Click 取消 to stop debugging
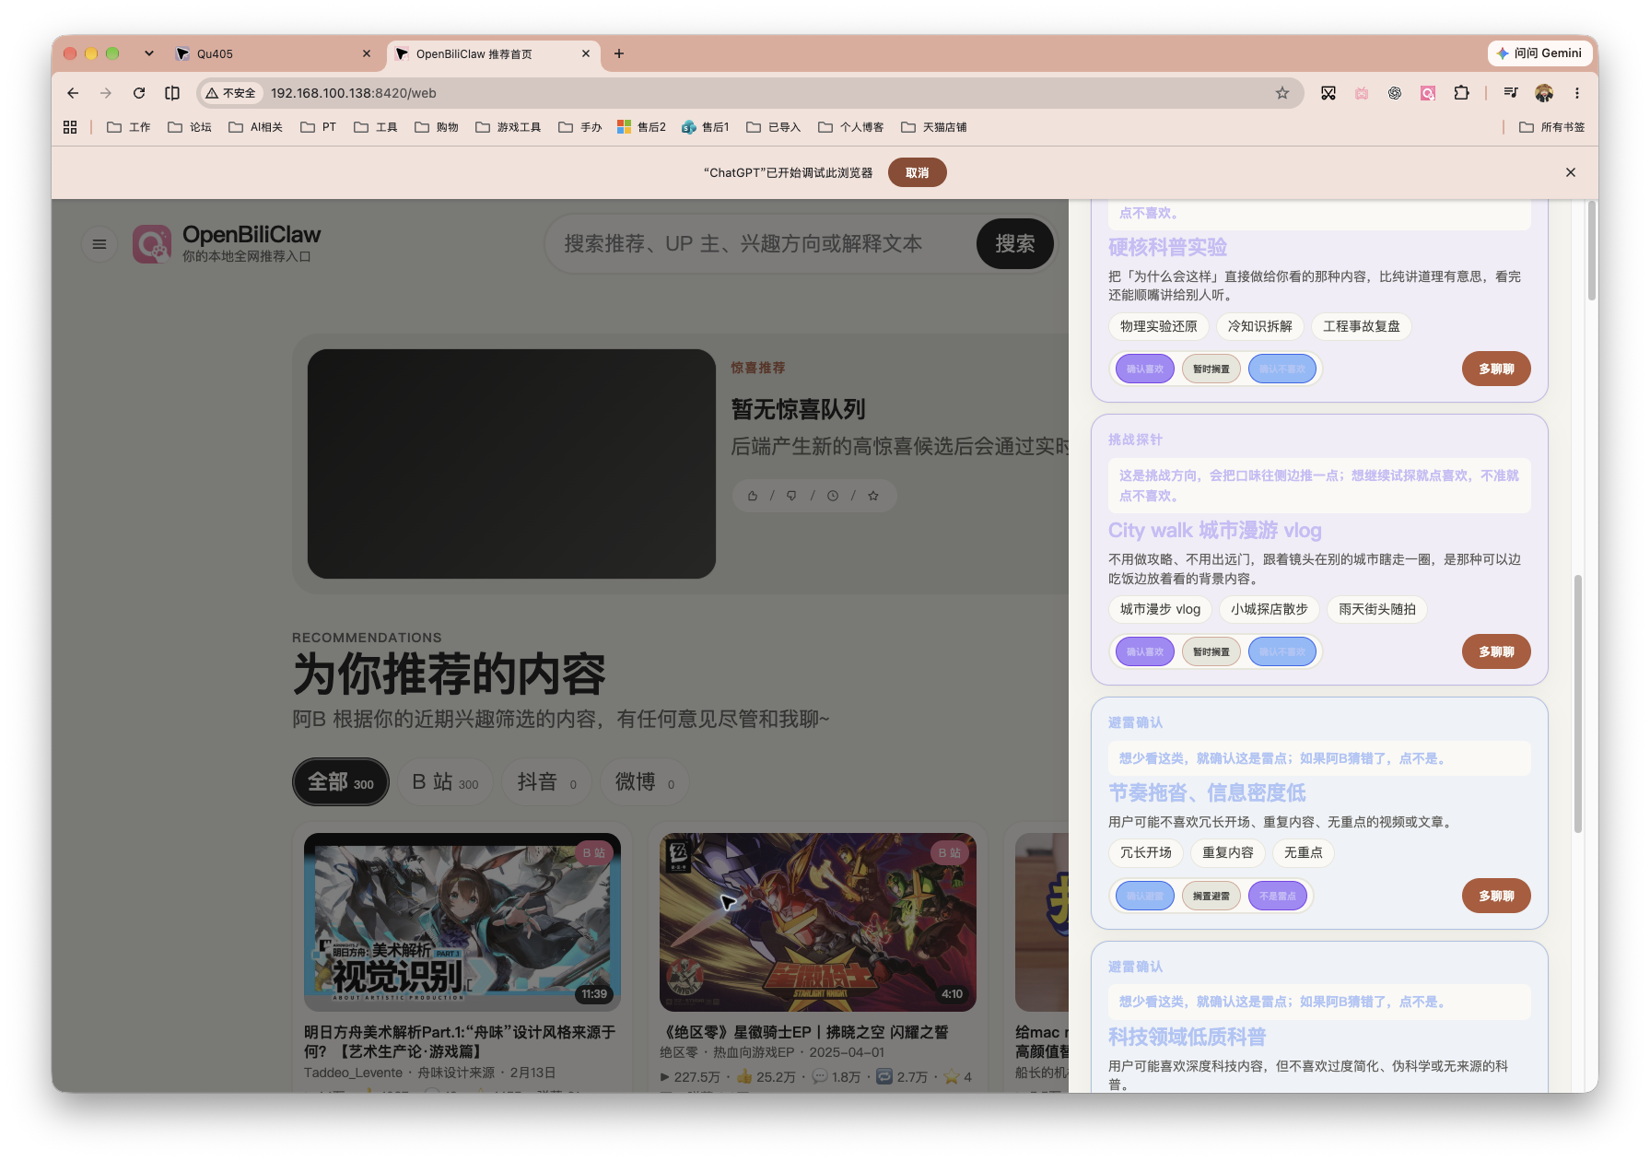The image size is (1650, 1161). [918, 172]
